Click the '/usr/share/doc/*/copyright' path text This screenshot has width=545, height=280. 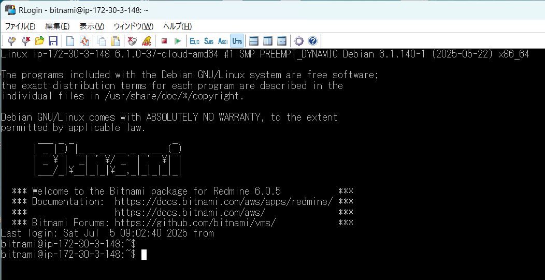coord(173,96)
